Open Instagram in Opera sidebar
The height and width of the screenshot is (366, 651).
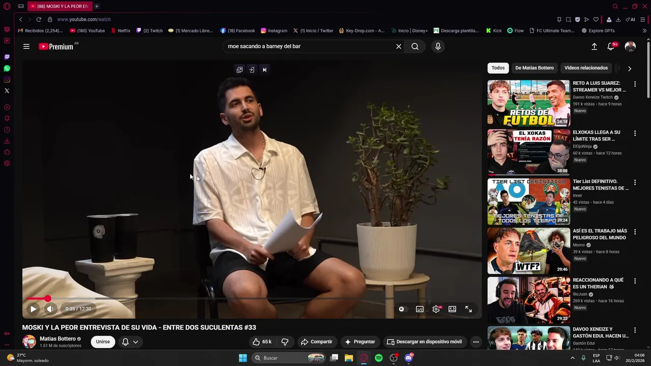pyautogui.click(x=7, y=79)
